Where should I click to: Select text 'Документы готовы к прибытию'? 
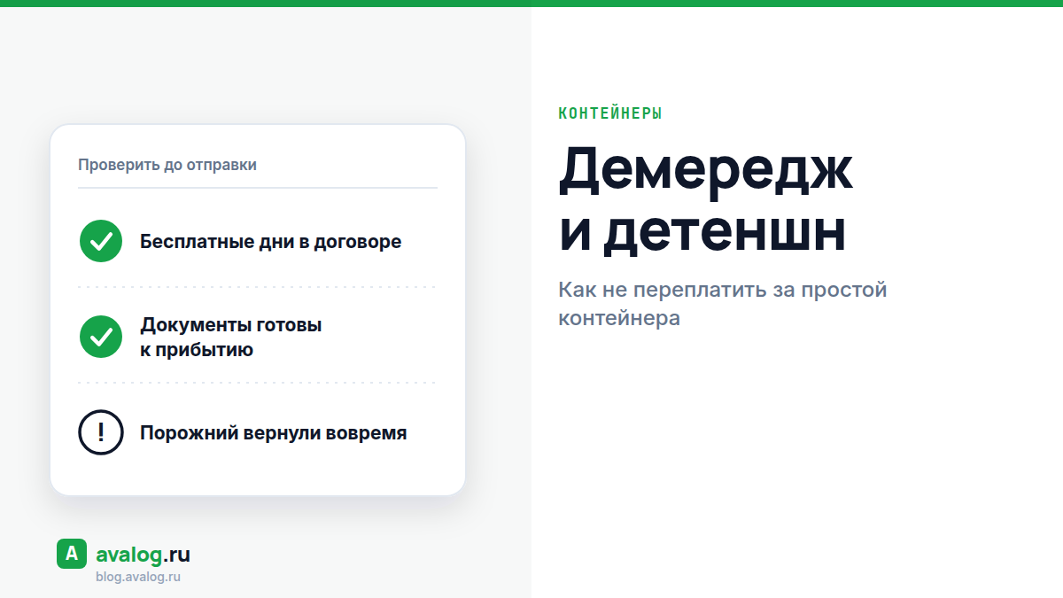[x=231, y=338]
